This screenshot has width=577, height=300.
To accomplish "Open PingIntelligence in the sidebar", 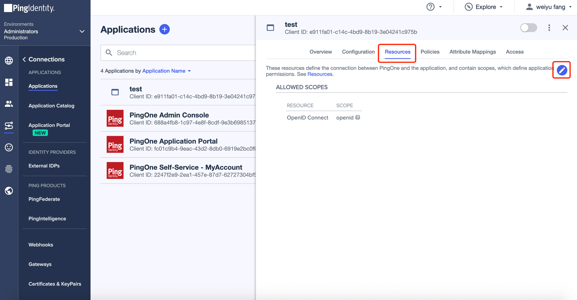I will point(47,219).
